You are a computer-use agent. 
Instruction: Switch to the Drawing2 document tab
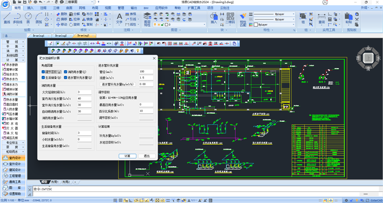[x=61, y=35]
